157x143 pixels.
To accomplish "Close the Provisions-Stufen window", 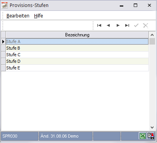I will point(149,5).
